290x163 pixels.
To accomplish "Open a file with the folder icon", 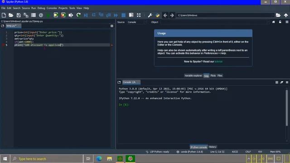I will click(11, 15).
